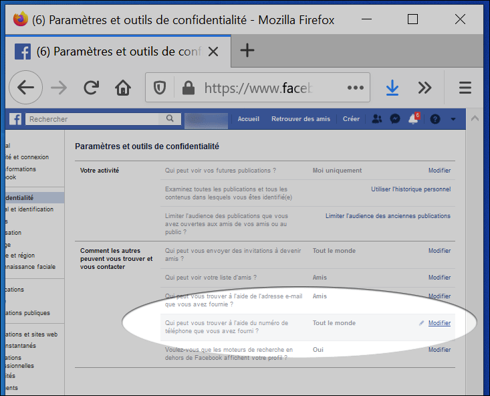This screenshot has height=396, width=490.
Task: Open the friend requests icon
Action: (x=377, y=119)
